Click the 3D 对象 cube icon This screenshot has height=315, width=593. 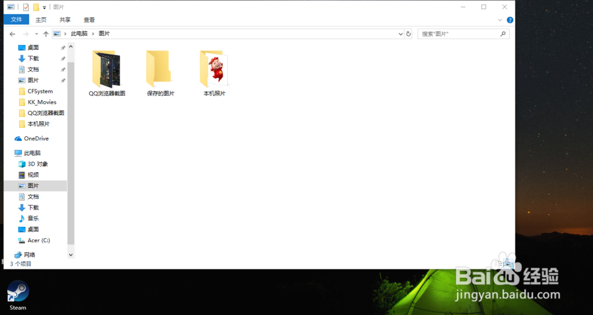pyautogui.click(x=22, y=164)
